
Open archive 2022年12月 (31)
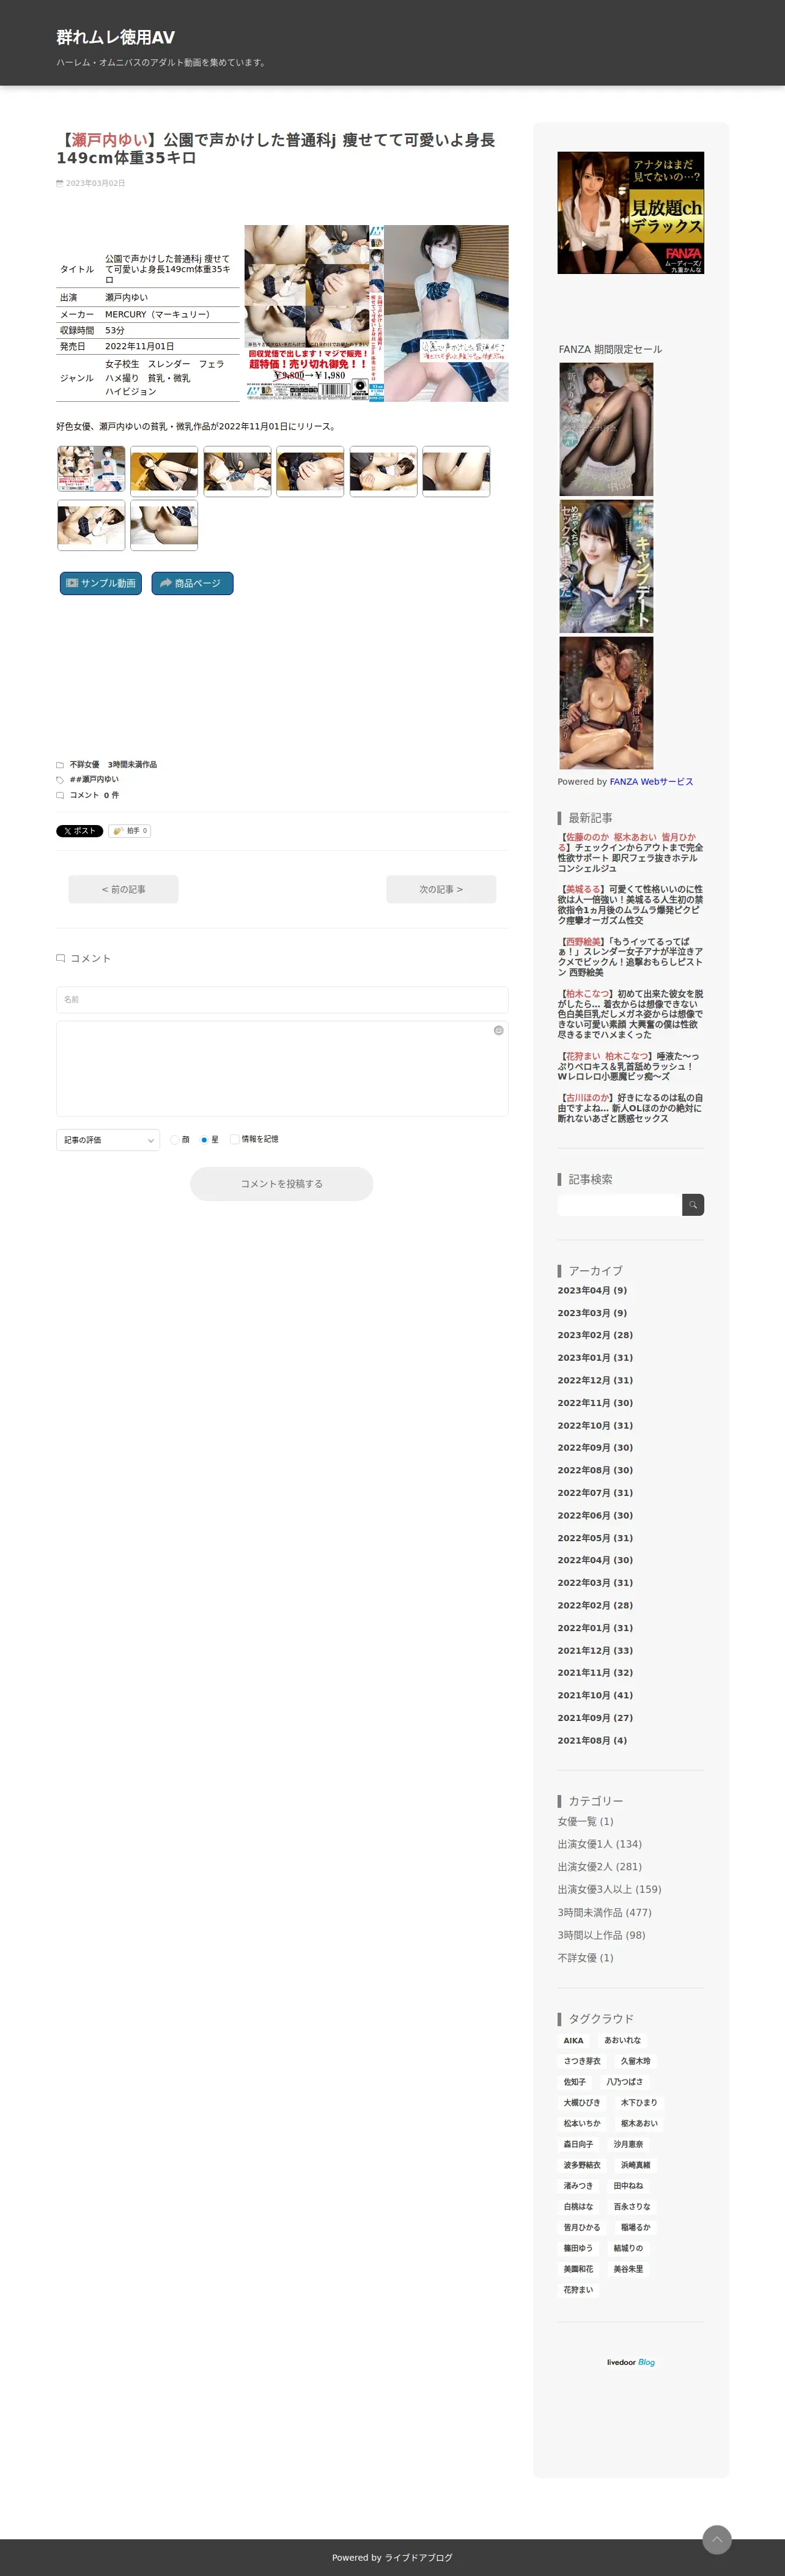tap(595, 1381)
